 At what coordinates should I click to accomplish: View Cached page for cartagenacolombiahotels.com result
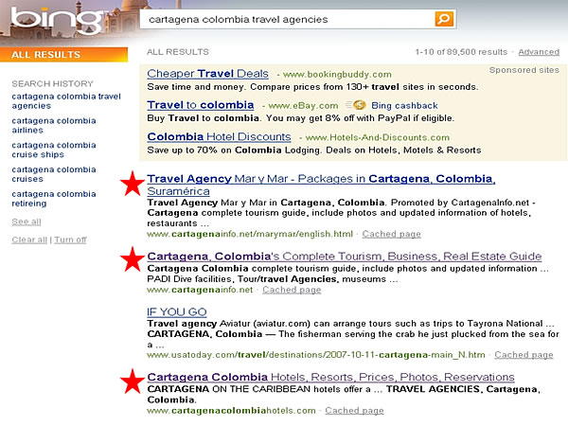(x=354, y=411)
